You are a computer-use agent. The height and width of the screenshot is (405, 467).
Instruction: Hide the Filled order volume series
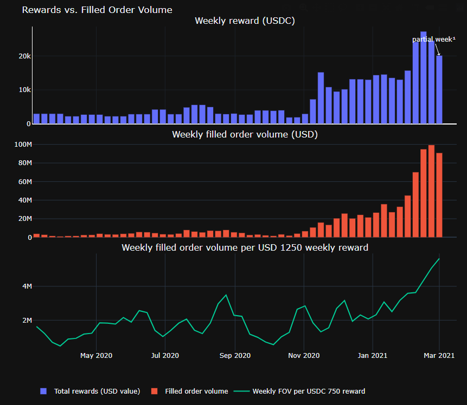coord(196,391)
